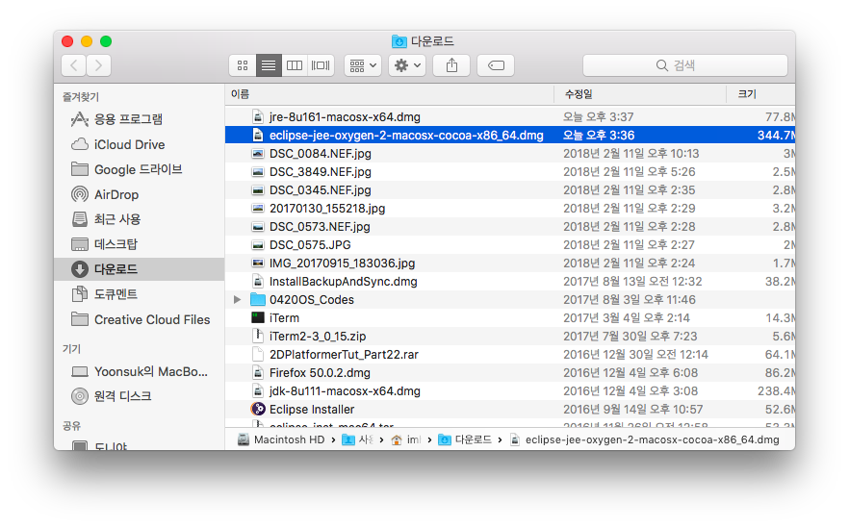Click the modified date of InstallBackupAndSync.dmg

click(632, 282)
